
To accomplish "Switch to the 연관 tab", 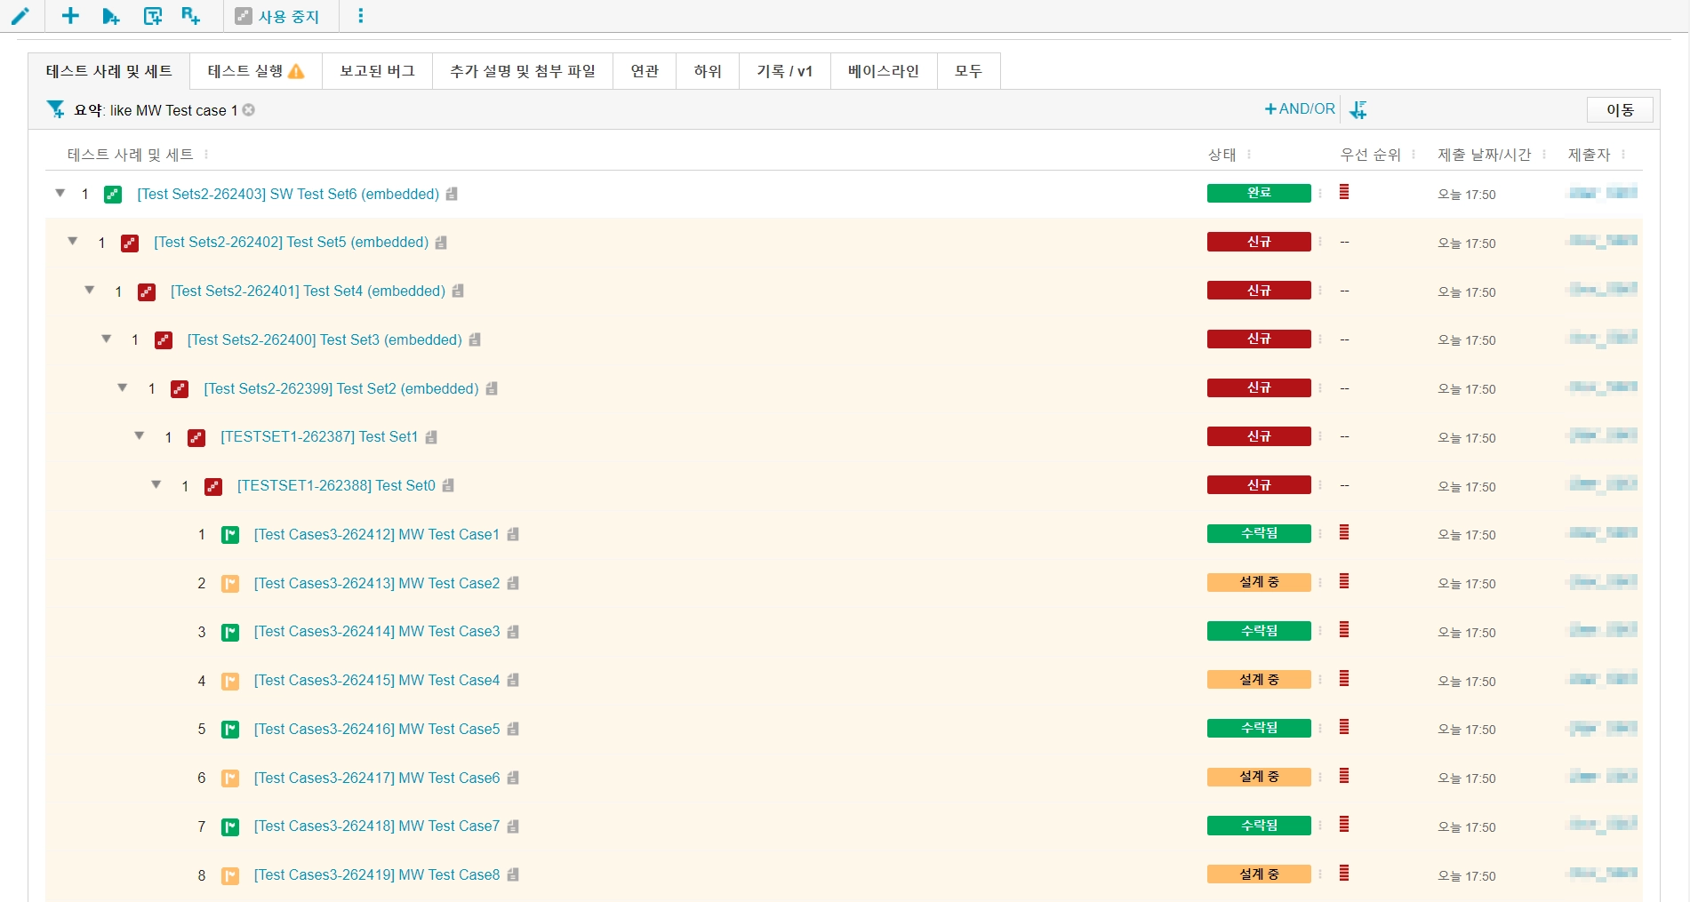I will click(645, 71).
